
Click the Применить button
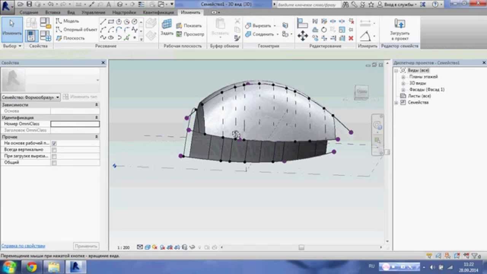(x=86, y=246)
